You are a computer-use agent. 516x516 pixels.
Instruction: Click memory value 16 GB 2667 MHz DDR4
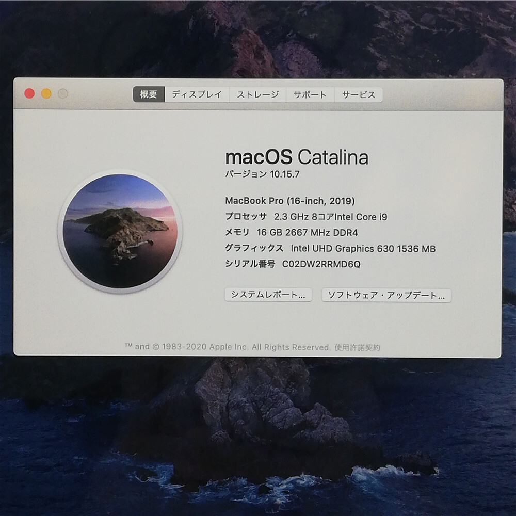pyautogui.click(x=308, y=233)
